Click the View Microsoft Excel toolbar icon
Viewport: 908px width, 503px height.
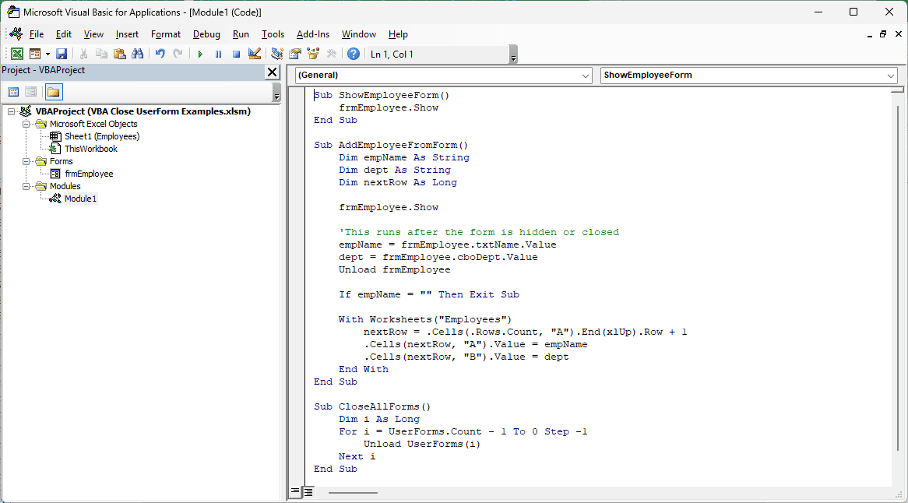tap(17, 54)
